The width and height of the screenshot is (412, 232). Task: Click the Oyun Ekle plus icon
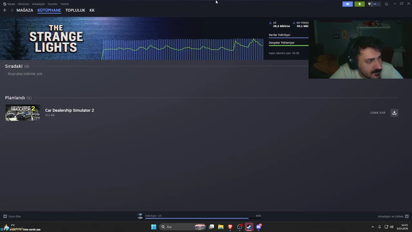click(5, 216)
